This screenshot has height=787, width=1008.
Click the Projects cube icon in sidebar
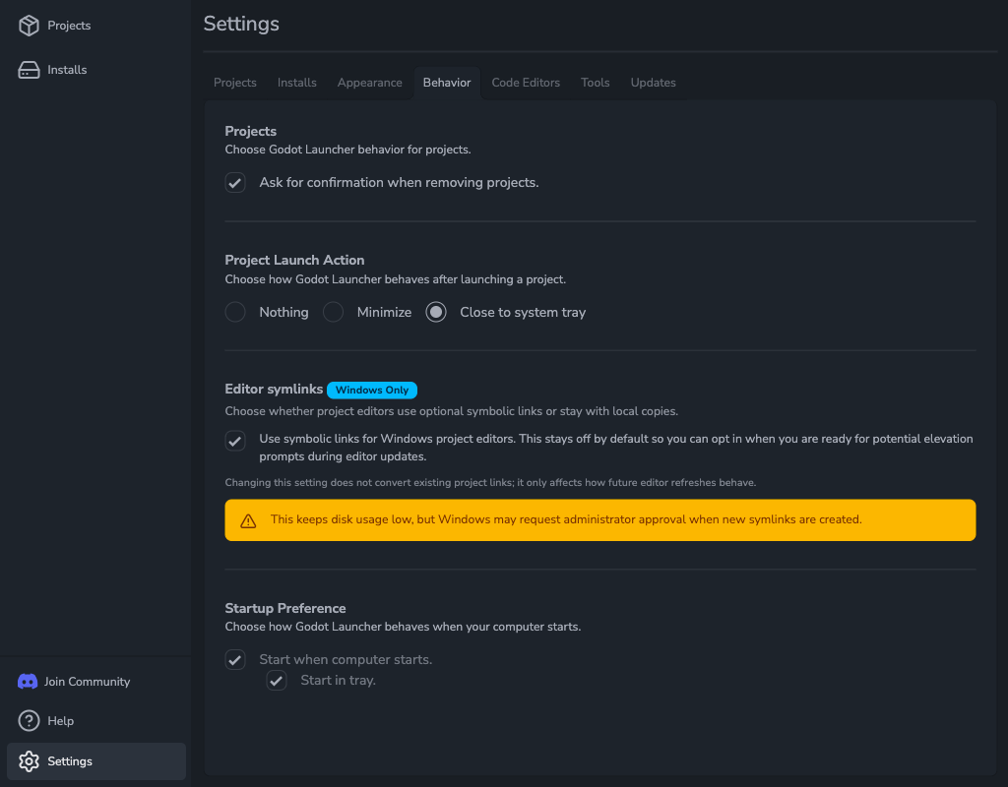(29, 26)
